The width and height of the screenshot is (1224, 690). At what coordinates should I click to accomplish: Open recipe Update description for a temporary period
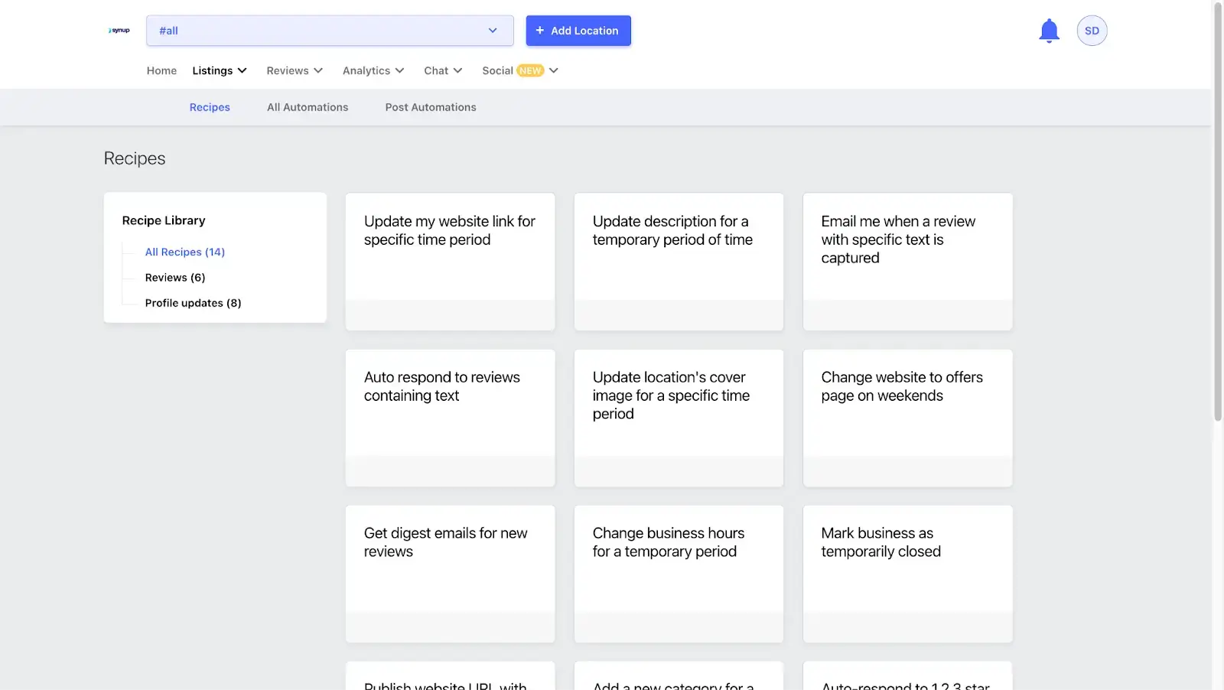(x=679, y=262)
